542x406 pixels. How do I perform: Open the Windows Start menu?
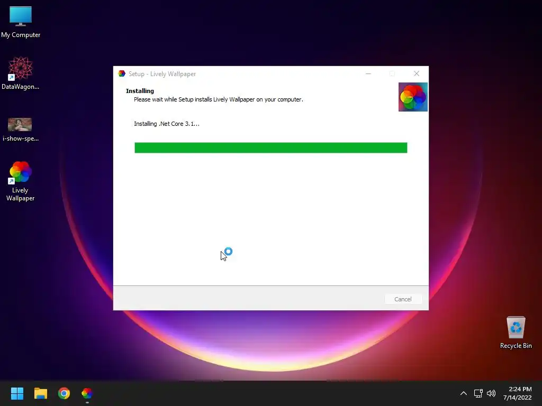(x=17, y=393)
